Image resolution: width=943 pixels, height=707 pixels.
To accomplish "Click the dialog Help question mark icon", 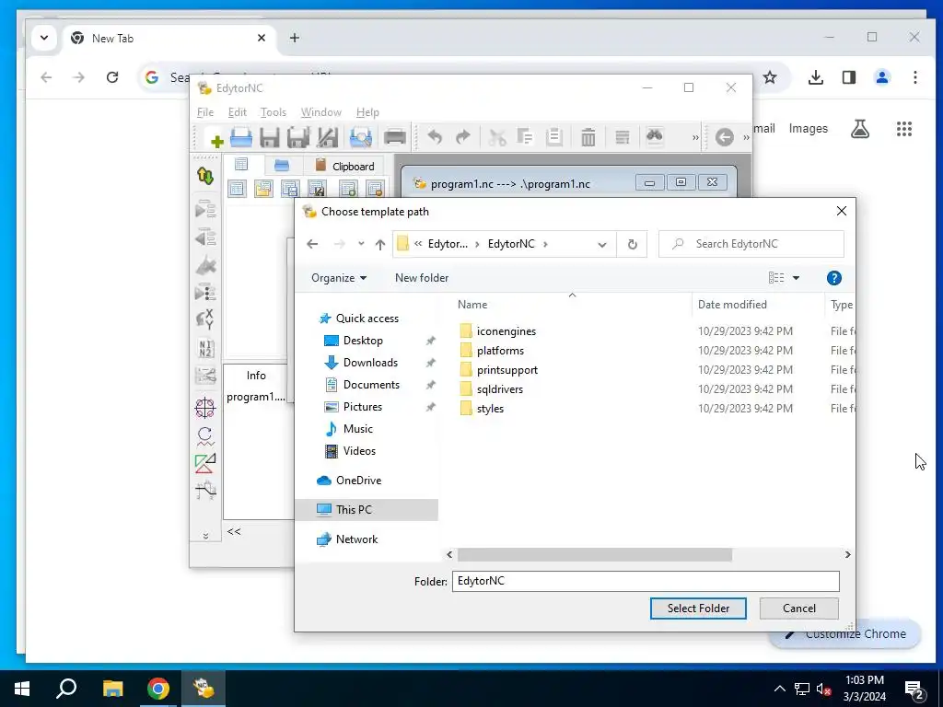I will pyautogui.click(x=833, y=278).
